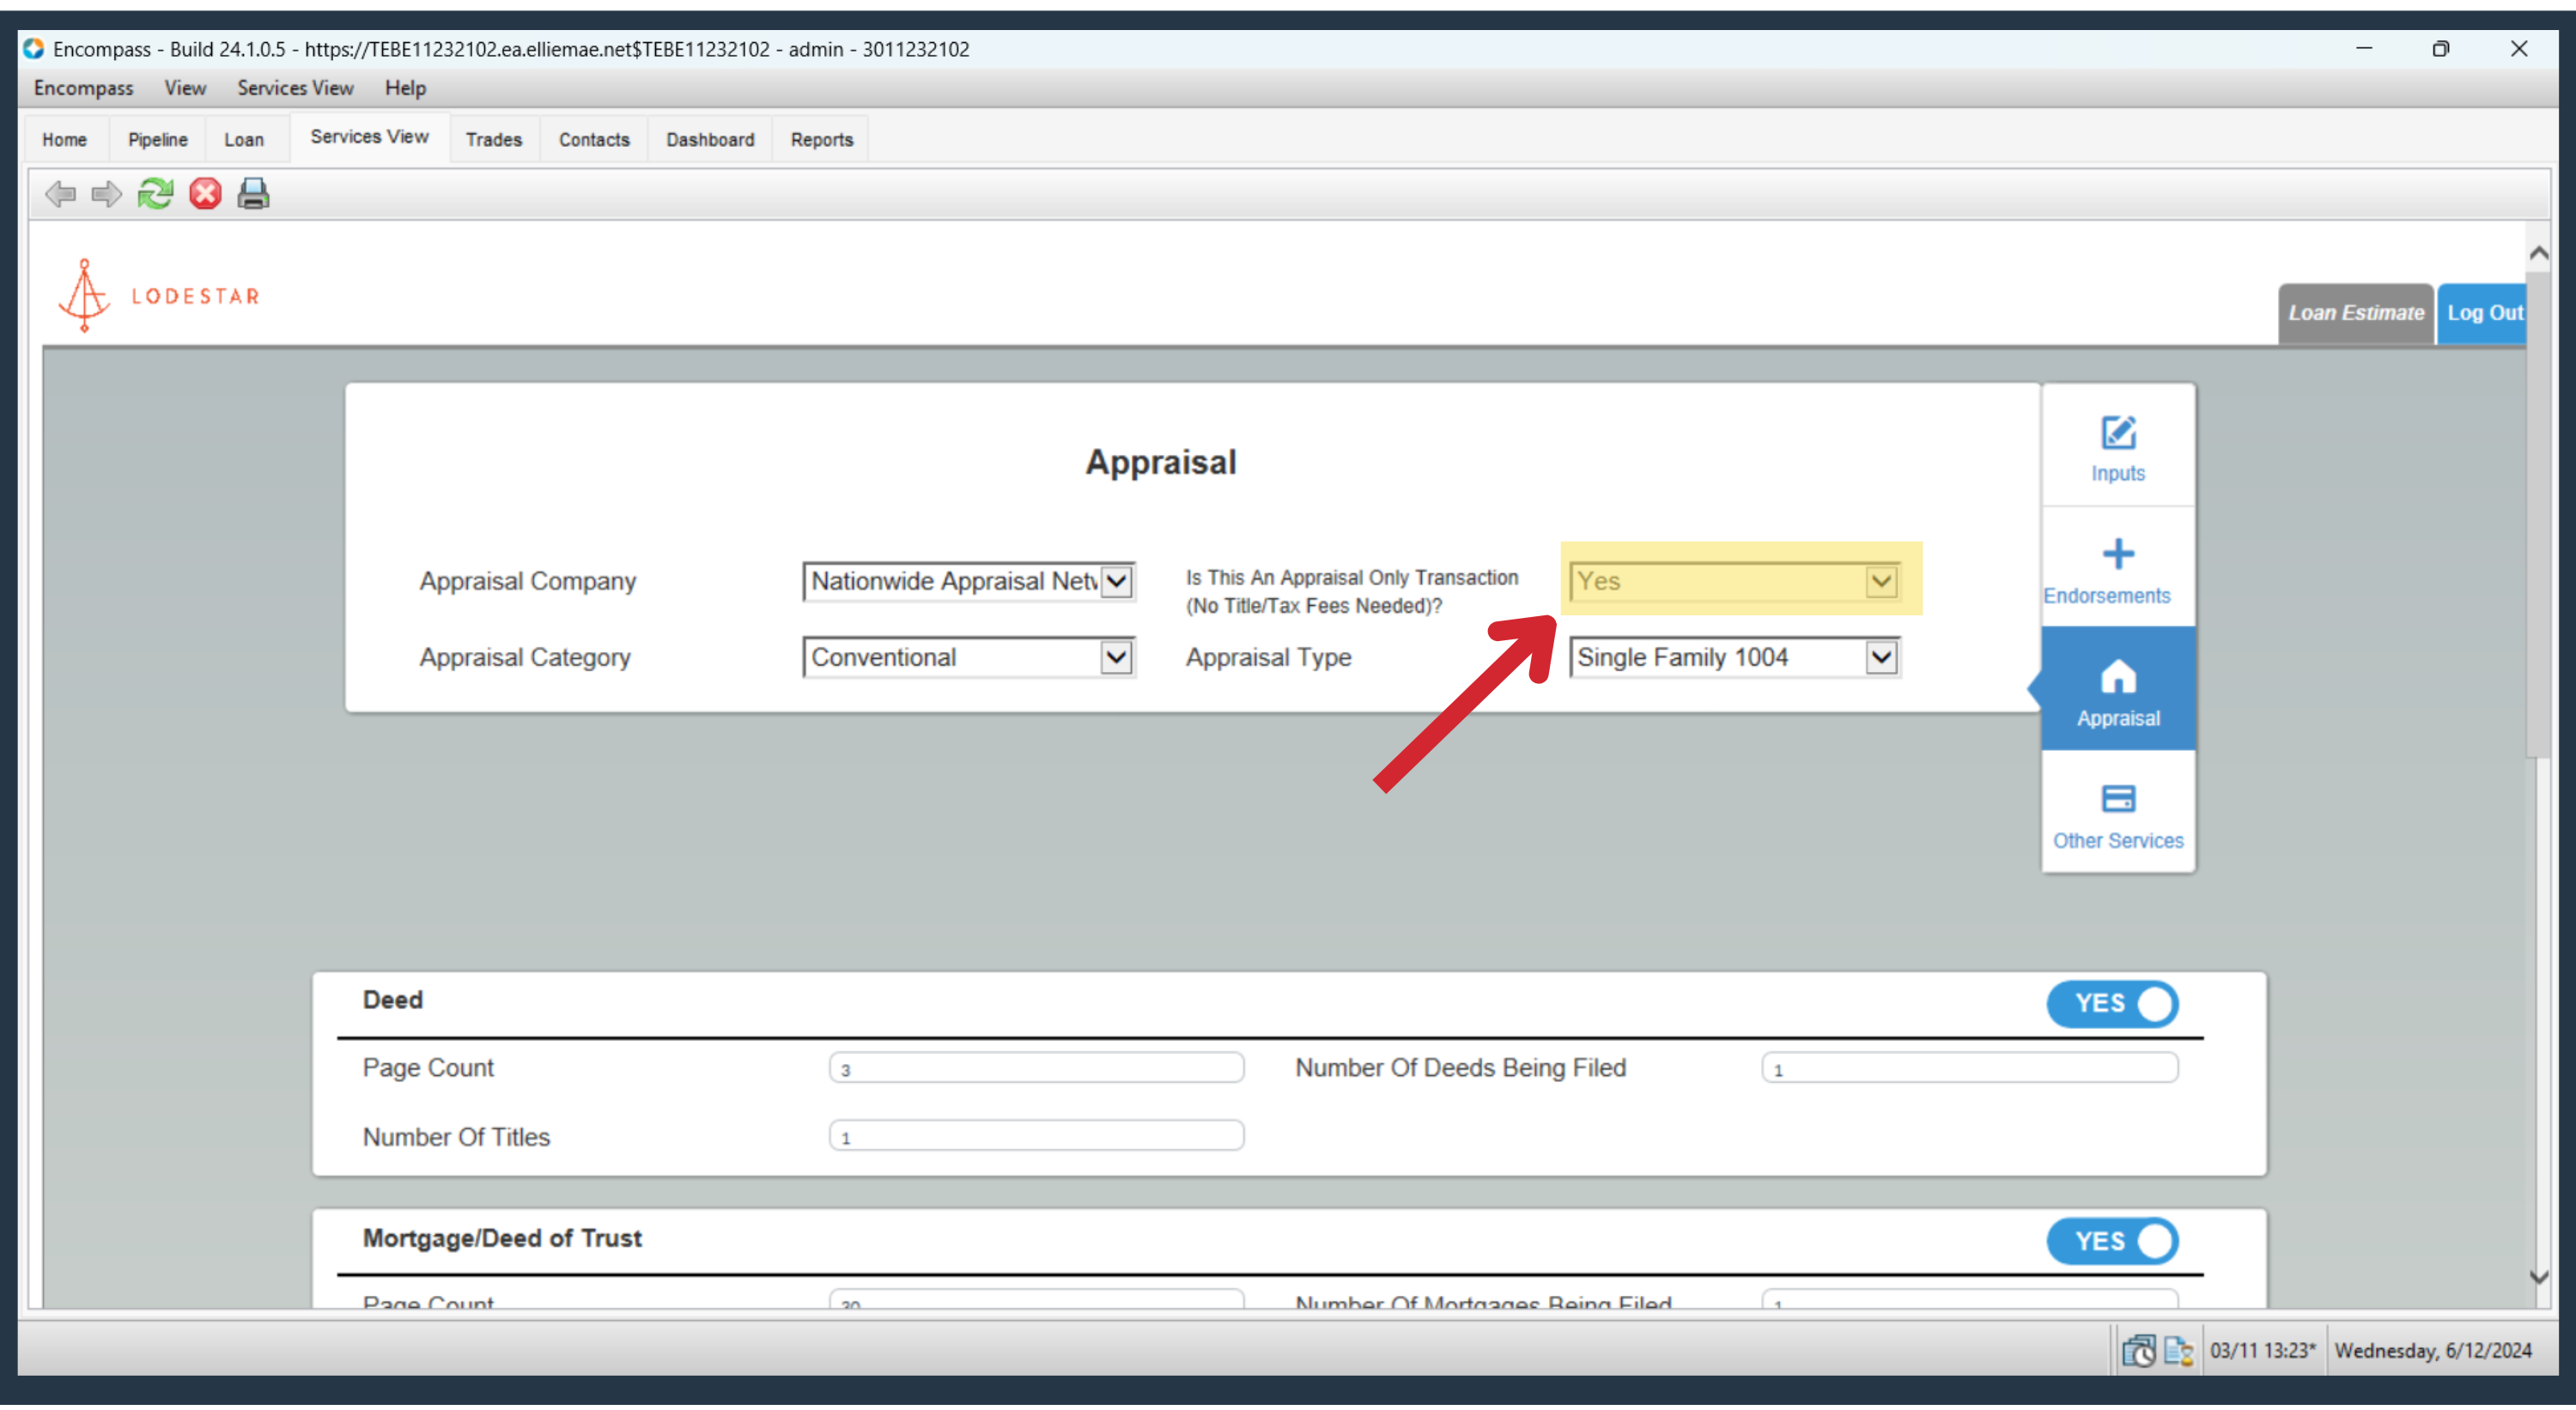Click the red stop icon
Viewport: 2576px width, 1410px height.
tap(205, 193)
